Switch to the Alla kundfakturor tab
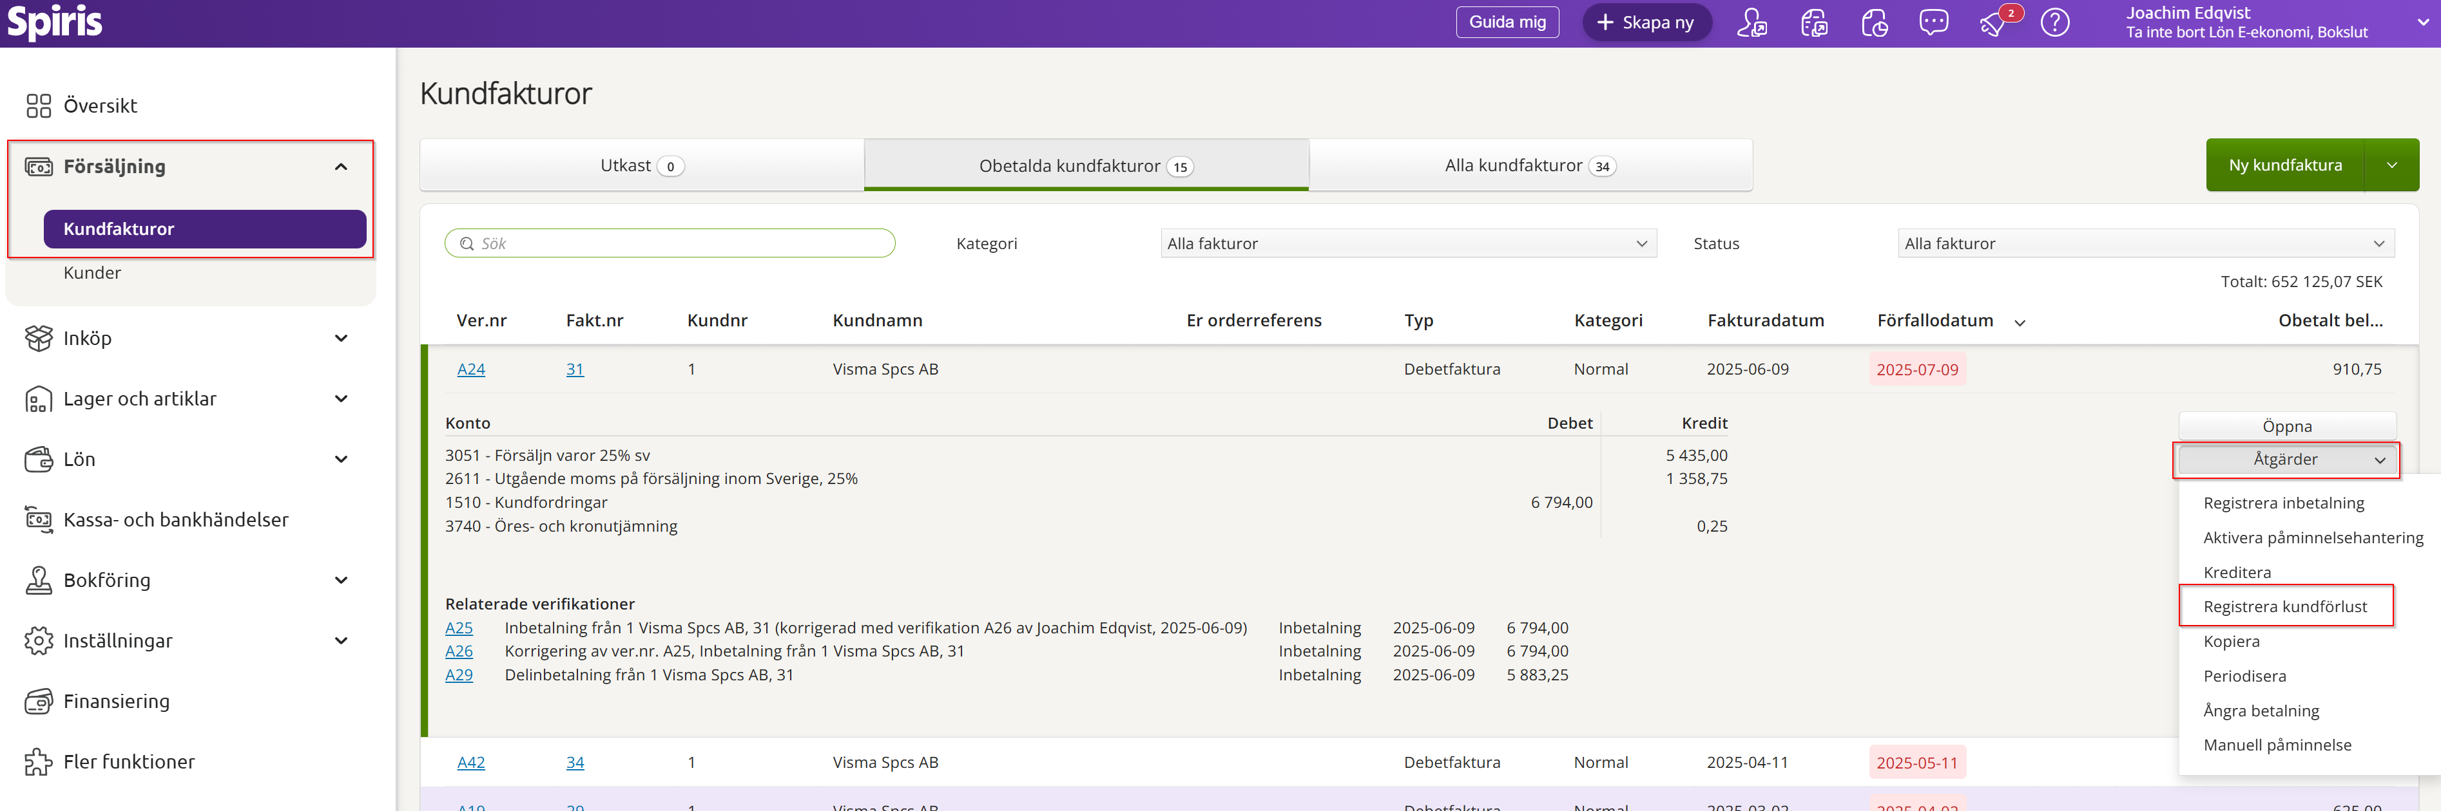Viewport: 2441px width, 811px height. (1529, 165)
